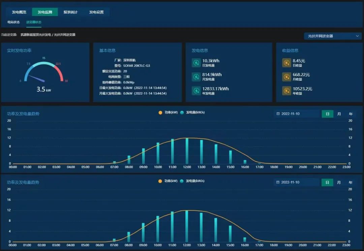Select the 发电监测 tab
Viewport: 364px width, 251px height.
[45, 12]
